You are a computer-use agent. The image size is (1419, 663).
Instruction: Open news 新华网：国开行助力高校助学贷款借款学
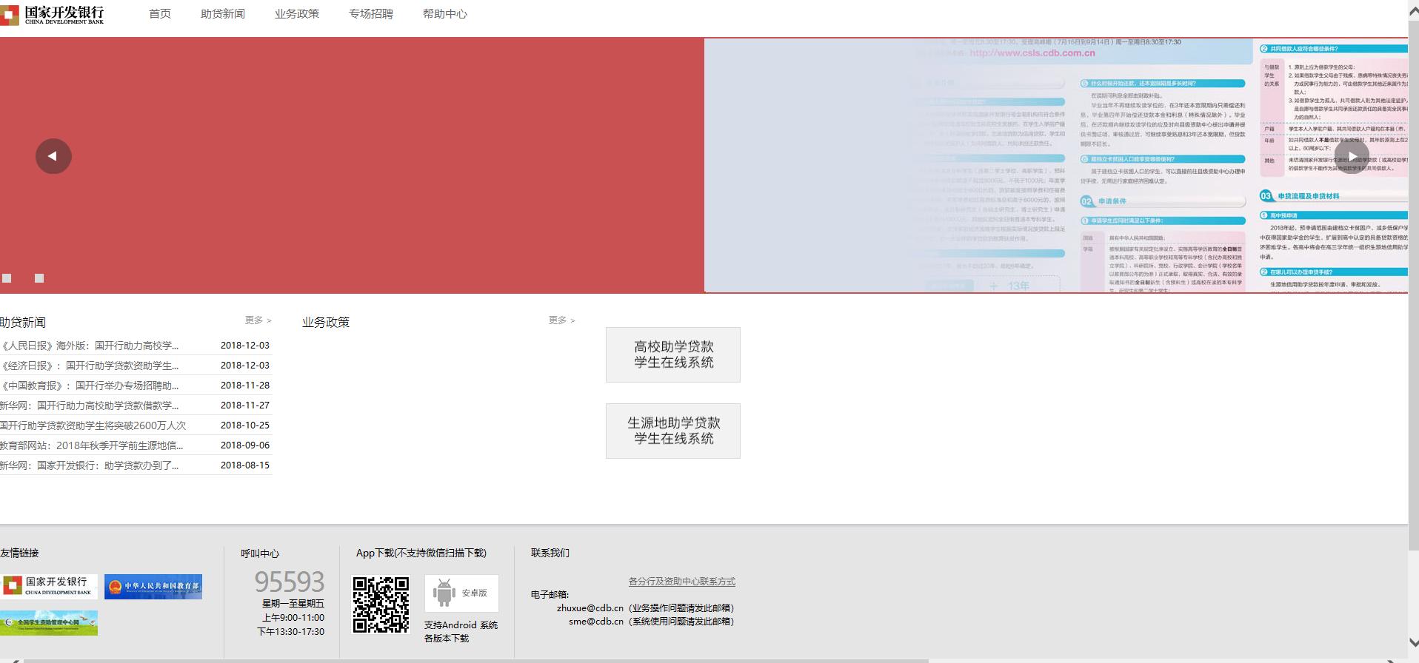click(90, 405)
